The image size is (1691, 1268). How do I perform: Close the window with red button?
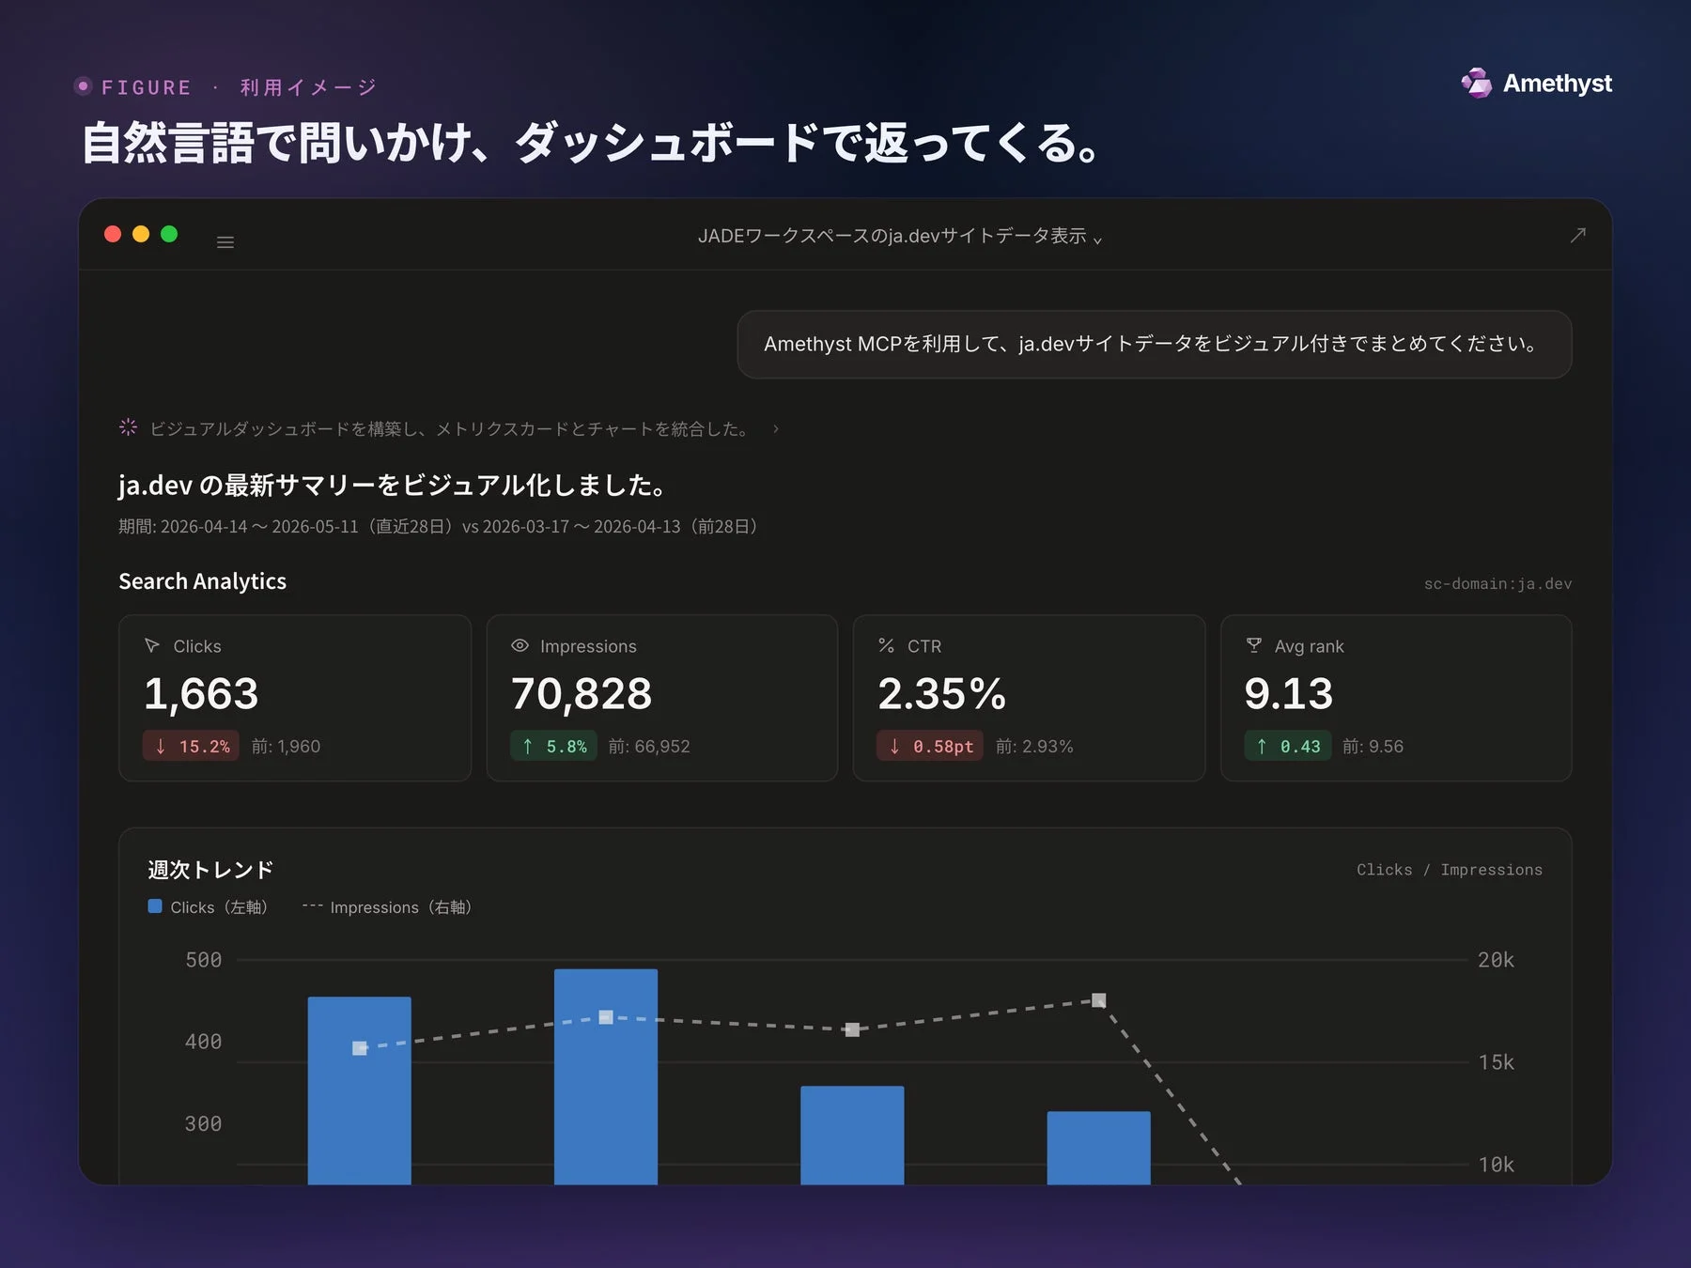coord(113,234)
